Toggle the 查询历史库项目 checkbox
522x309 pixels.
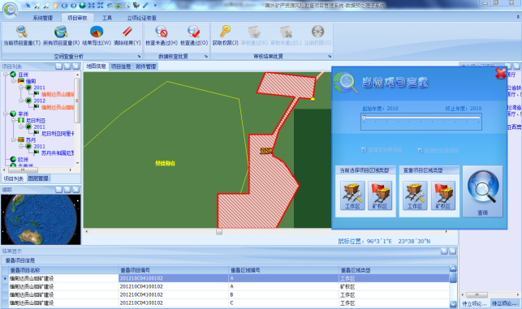421,150
